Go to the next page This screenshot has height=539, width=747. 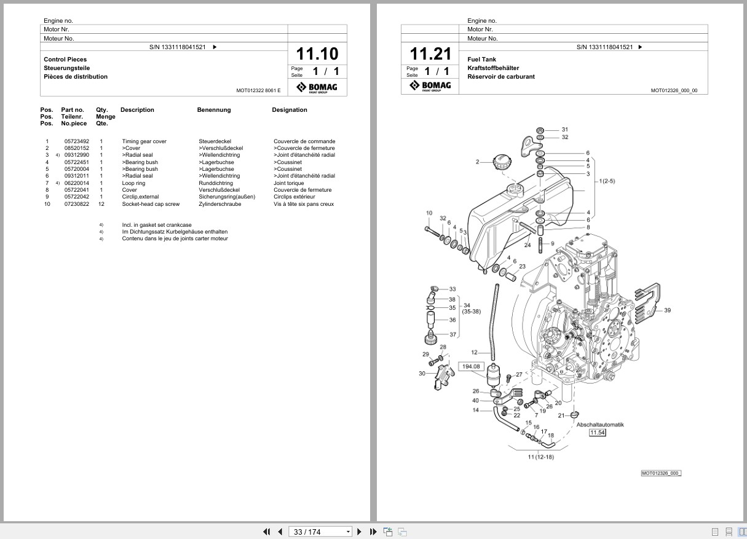[360, 532]
